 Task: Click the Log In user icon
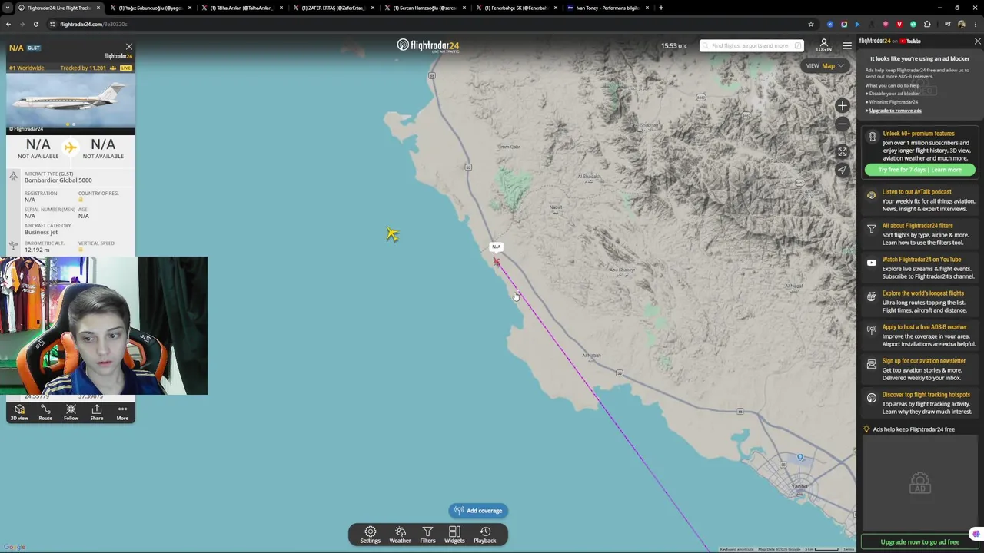click(x=823, y=45)
